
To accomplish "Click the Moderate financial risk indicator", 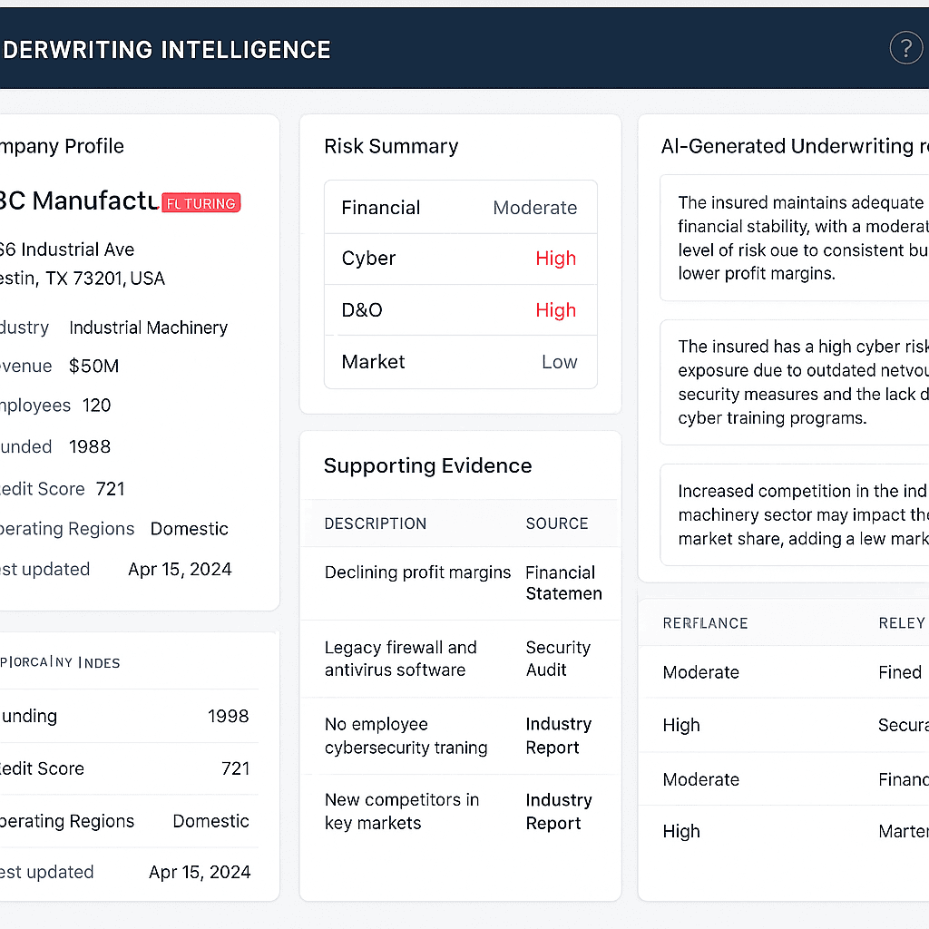I will pyautogui.click(x=534, y=208).
